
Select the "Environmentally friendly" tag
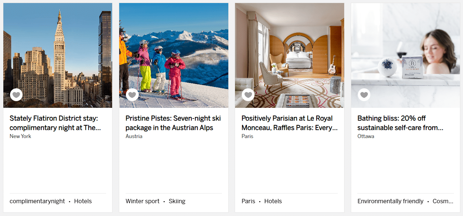390,201
